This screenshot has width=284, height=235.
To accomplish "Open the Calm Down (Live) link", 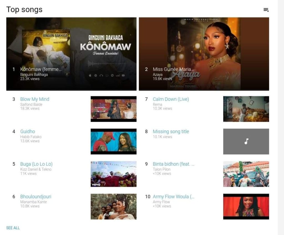I will tap(171, 99).
